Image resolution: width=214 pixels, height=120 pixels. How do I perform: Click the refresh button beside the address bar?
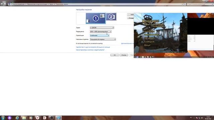(x=185, y=4)
